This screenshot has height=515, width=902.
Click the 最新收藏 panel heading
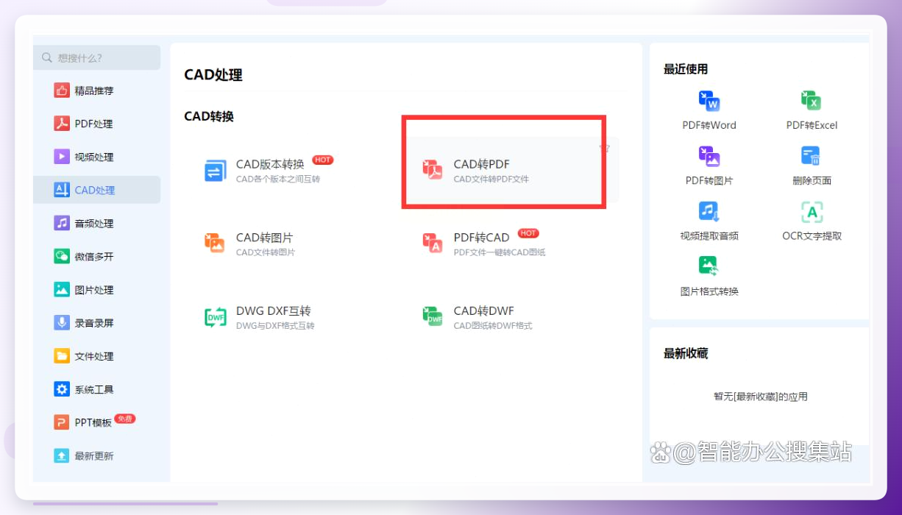686,353
